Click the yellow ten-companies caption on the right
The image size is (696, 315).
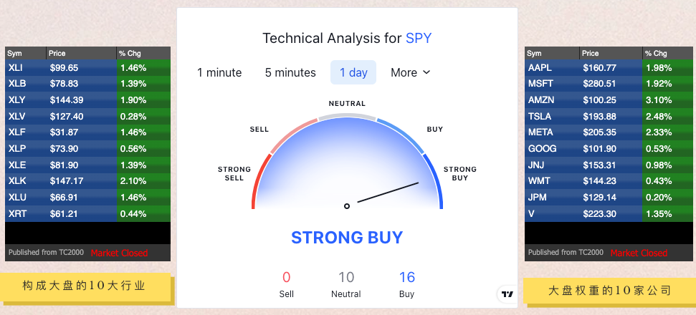click(609, 290)
